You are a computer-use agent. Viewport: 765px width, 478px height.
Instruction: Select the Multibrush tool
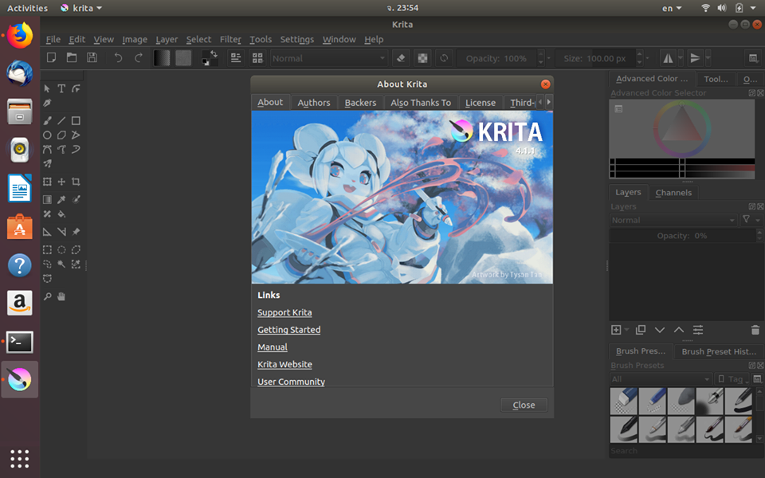tap(47, 164)
